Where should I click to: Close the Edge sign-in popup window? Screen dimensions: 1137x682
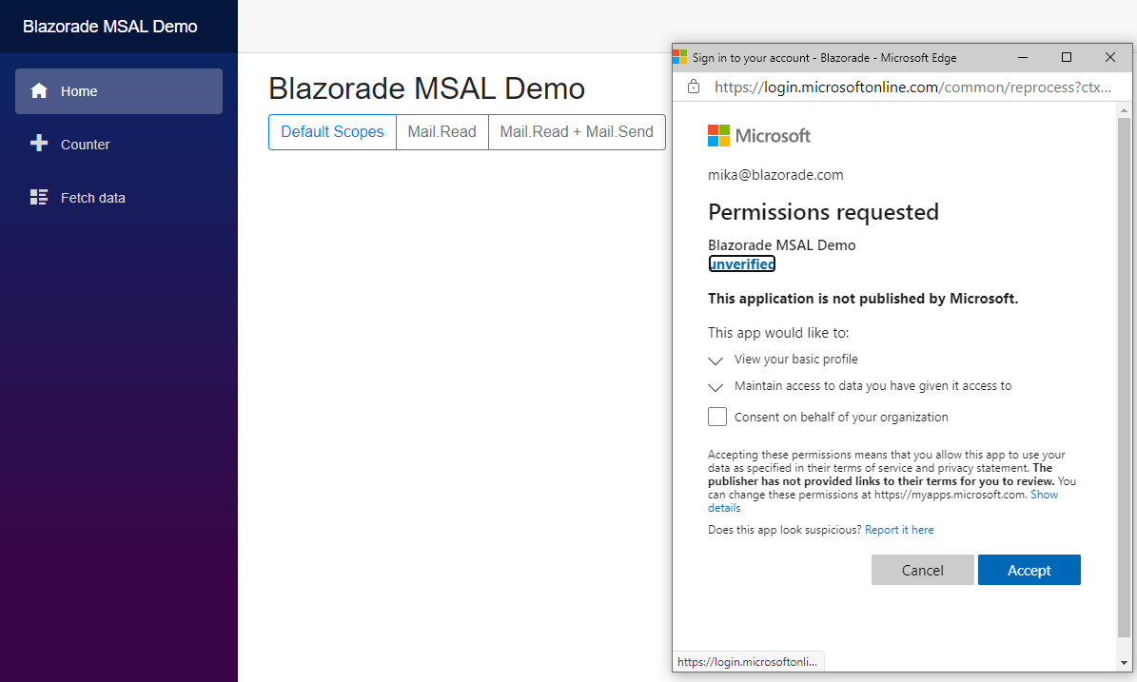tap(1109, 57)
